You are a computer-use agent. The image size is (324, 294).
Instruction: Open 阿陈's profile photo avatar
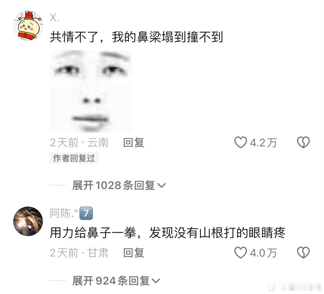click(28, 221)
